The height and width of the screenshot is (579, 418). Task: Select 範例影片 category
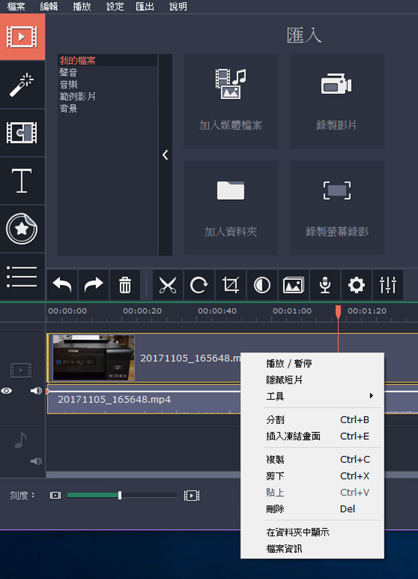click(x=107, y=96)
